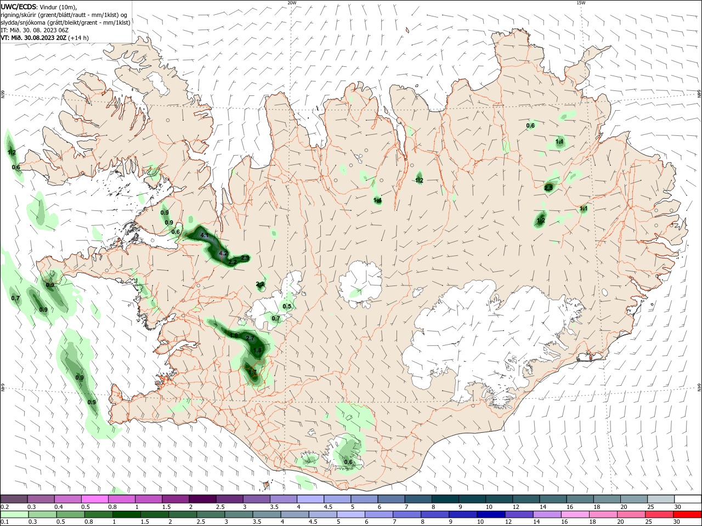702x526 pixels.
Task: Click the UWC/ECDS title text
Action: point(19,7)
